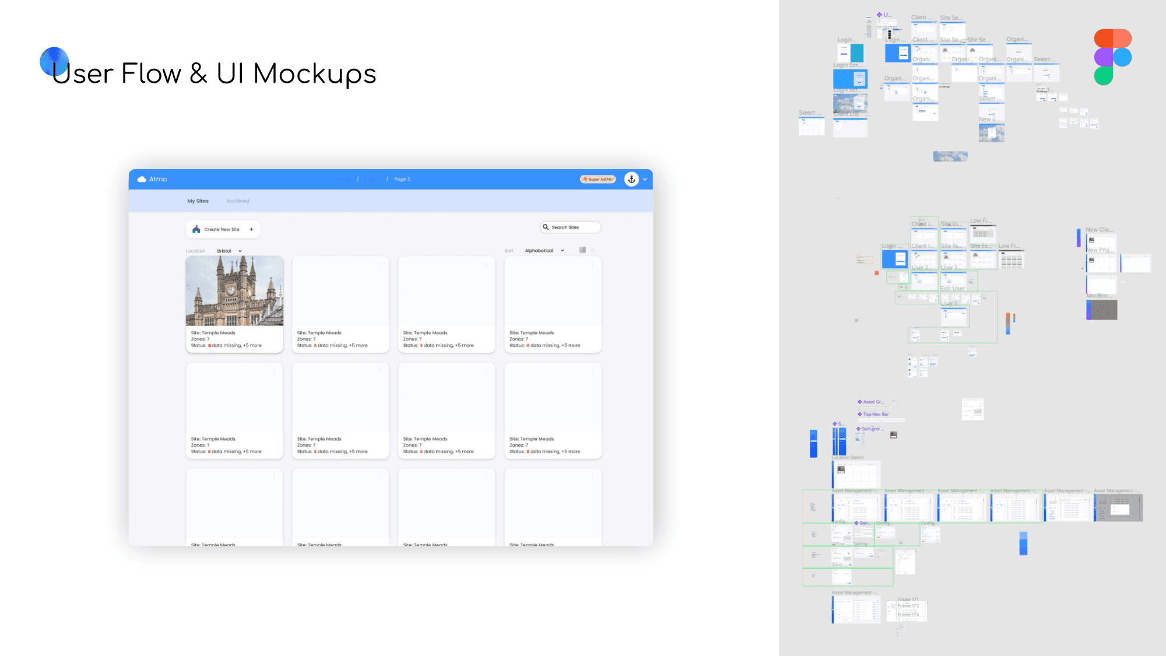
Task: Click the magnifying glass search icon
Action: coord(546,227)
